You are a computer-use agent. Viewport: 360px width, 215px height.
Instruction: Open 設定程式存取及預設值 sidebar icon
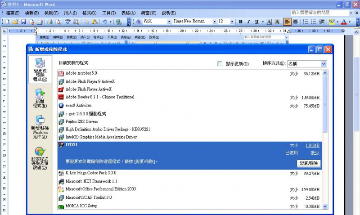click(x=40, y=158)
